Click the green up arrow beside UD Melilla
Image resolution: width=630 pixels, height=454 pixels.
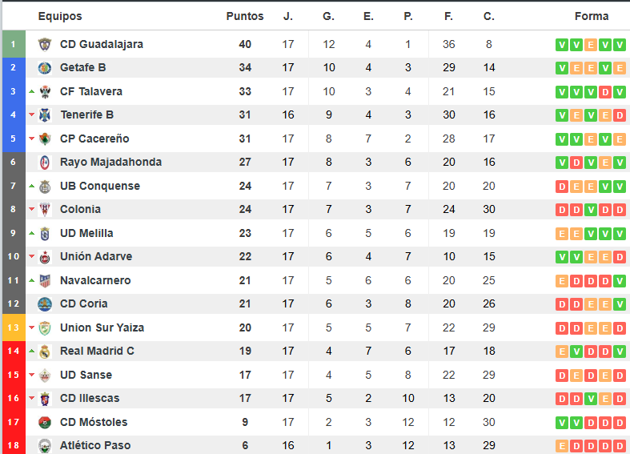32,233
